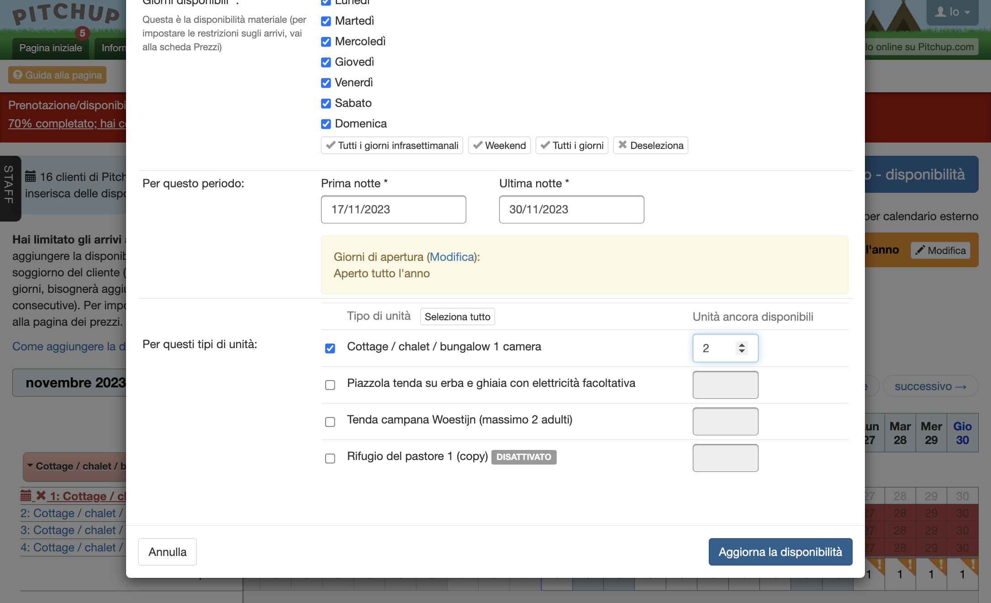The image size is (991, 603).
Task: Open the Prima notte date field
Action: [x=393, y=209]
